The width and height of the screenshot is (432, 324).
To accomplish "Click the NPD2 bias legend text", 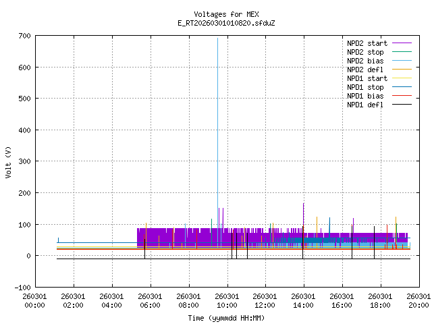I will (365, 61).
